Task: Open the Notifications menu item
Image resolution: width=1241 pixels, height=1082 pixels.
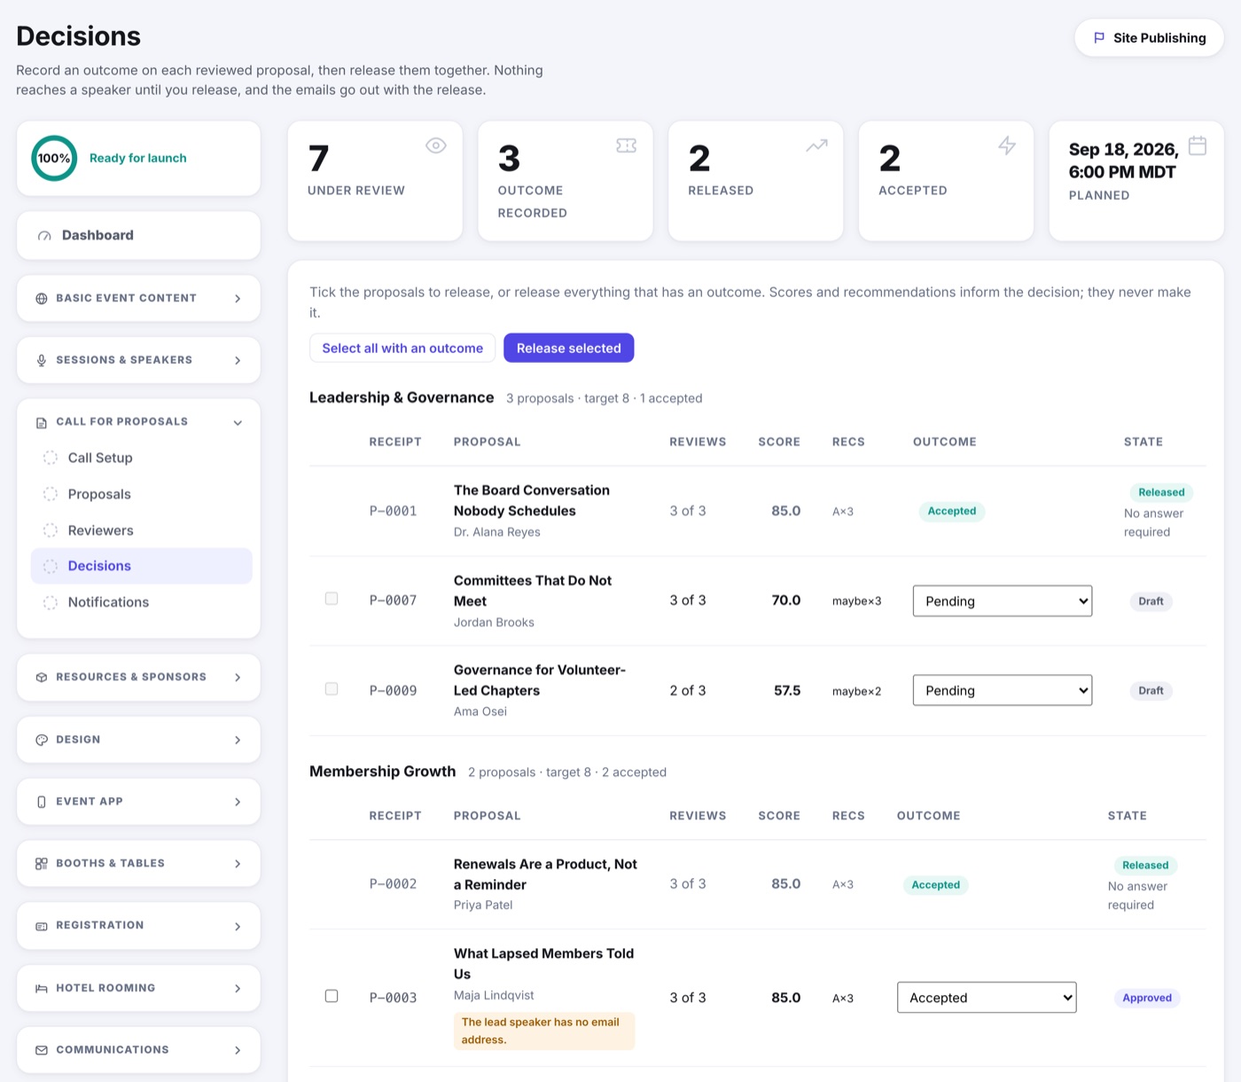Action: (x=142, y=602)
